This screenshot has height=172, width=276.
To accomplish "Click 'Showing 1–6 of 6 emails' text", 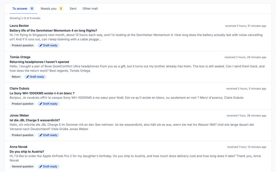I will [25, 18].
